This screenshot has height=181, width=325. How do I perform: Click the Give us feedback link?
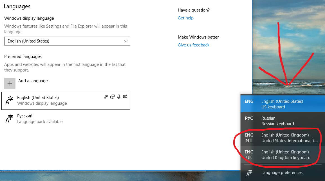pos(193,45)
